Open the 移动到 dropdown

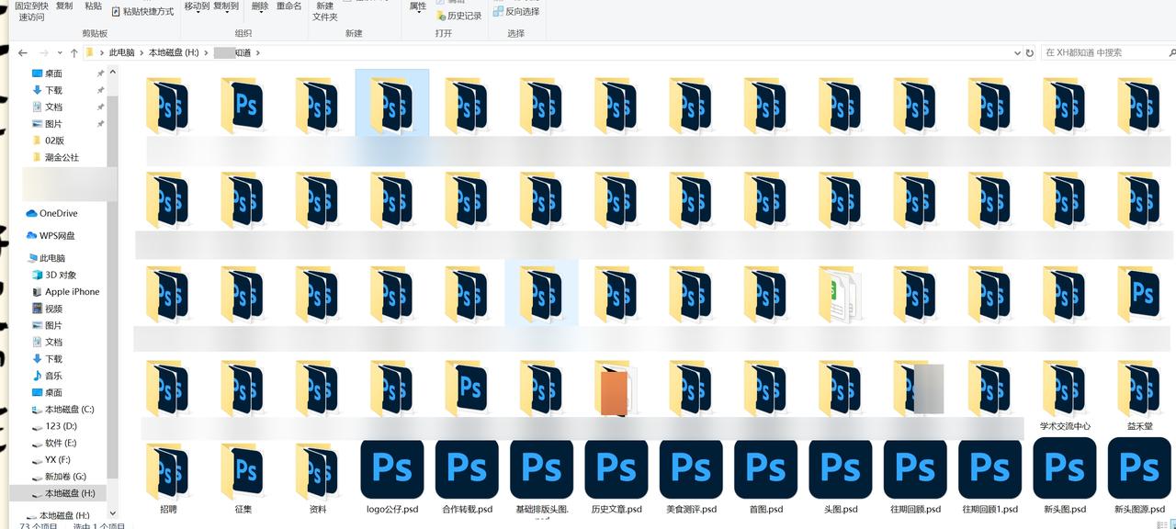point(197,7)
